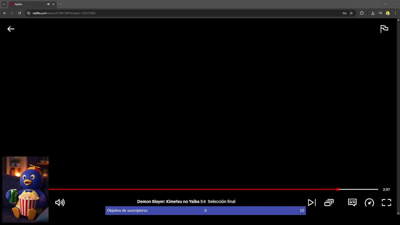Skip to next episode
This screenshot has width=400, height=225.
[x=312, y=202]
